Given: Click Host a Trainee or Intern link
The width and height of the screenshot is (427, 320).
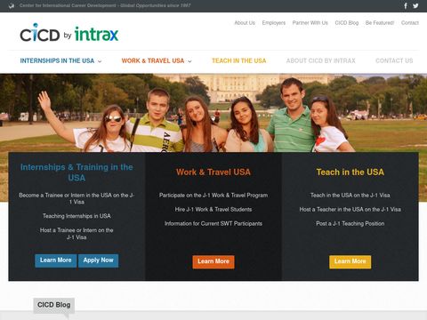Looking at the screenshot, I should [x=77, y=234].
